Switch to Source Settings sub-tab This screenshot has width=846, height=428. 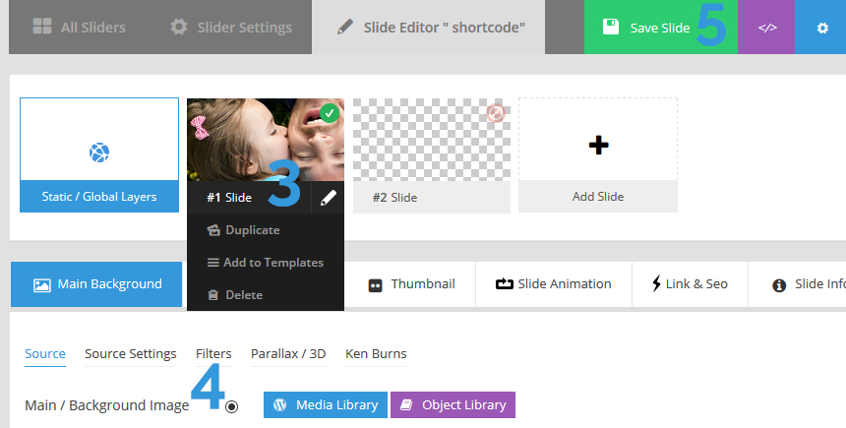pyautogui.click(x=131, y=354)
